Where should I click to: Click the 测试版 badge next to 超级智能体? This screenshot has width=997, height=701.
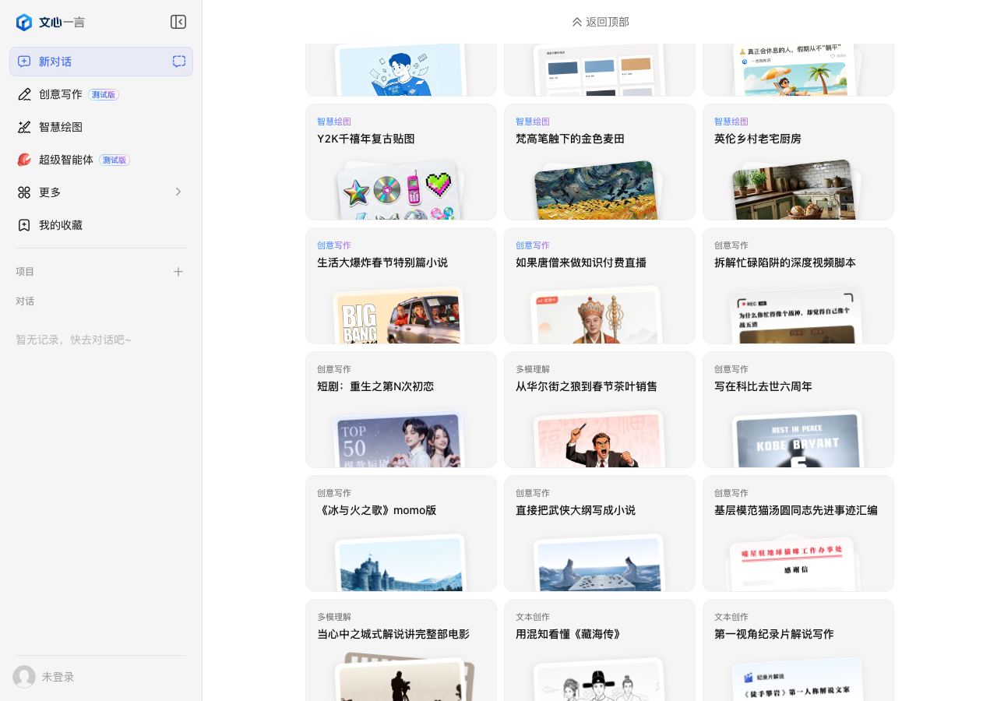(114, 160)
